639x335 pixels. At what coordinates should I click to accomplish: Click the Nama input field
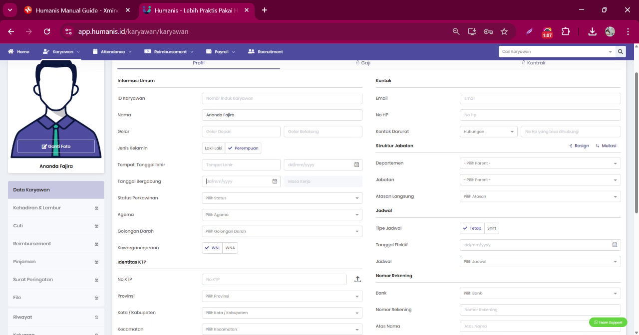[282, 115]
